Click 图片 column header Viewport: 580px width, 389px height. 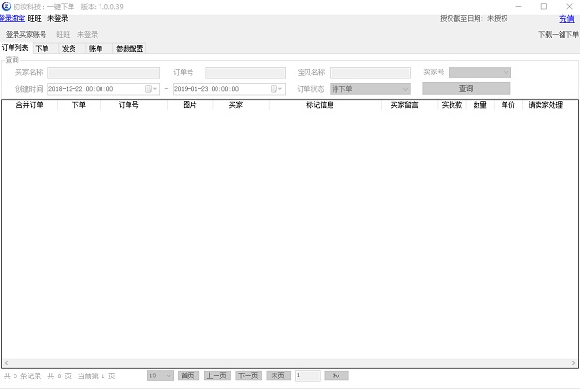tap(189, 105)
